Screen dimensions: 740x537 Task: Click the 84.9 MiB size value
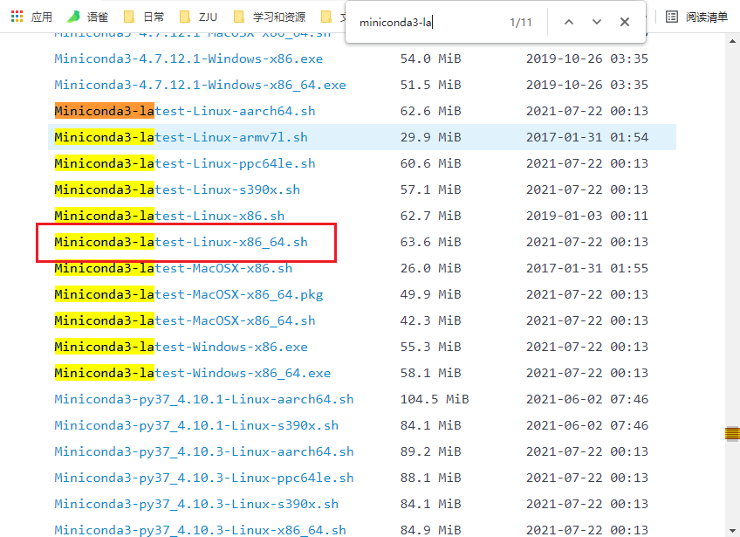pos(430,530)
